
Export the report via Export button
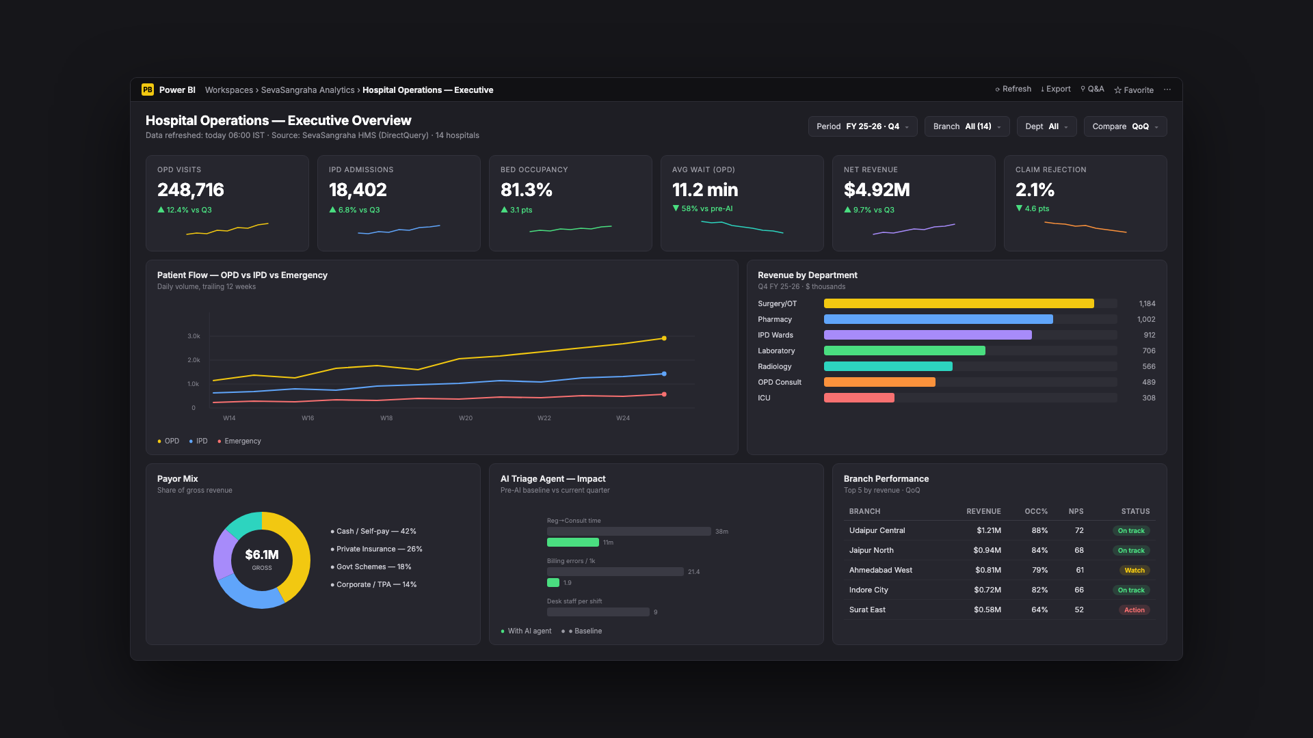[x=1055, y=89]
